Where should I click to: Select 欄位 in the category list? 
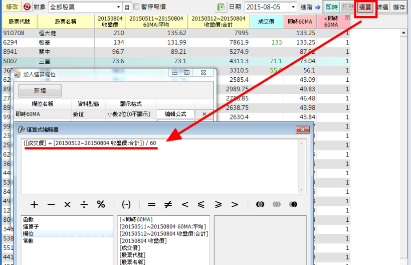[67, 233]
